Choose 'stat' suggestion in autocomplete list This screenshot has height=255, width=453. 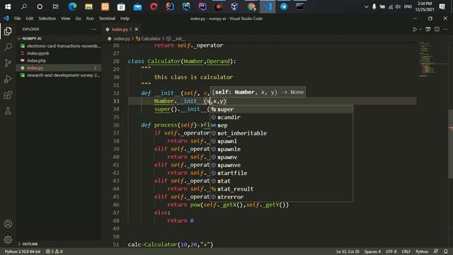click(x=281, y=181)
